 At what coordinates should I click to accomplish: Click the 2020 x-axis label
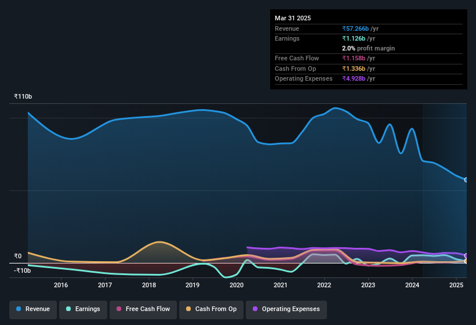237,285
